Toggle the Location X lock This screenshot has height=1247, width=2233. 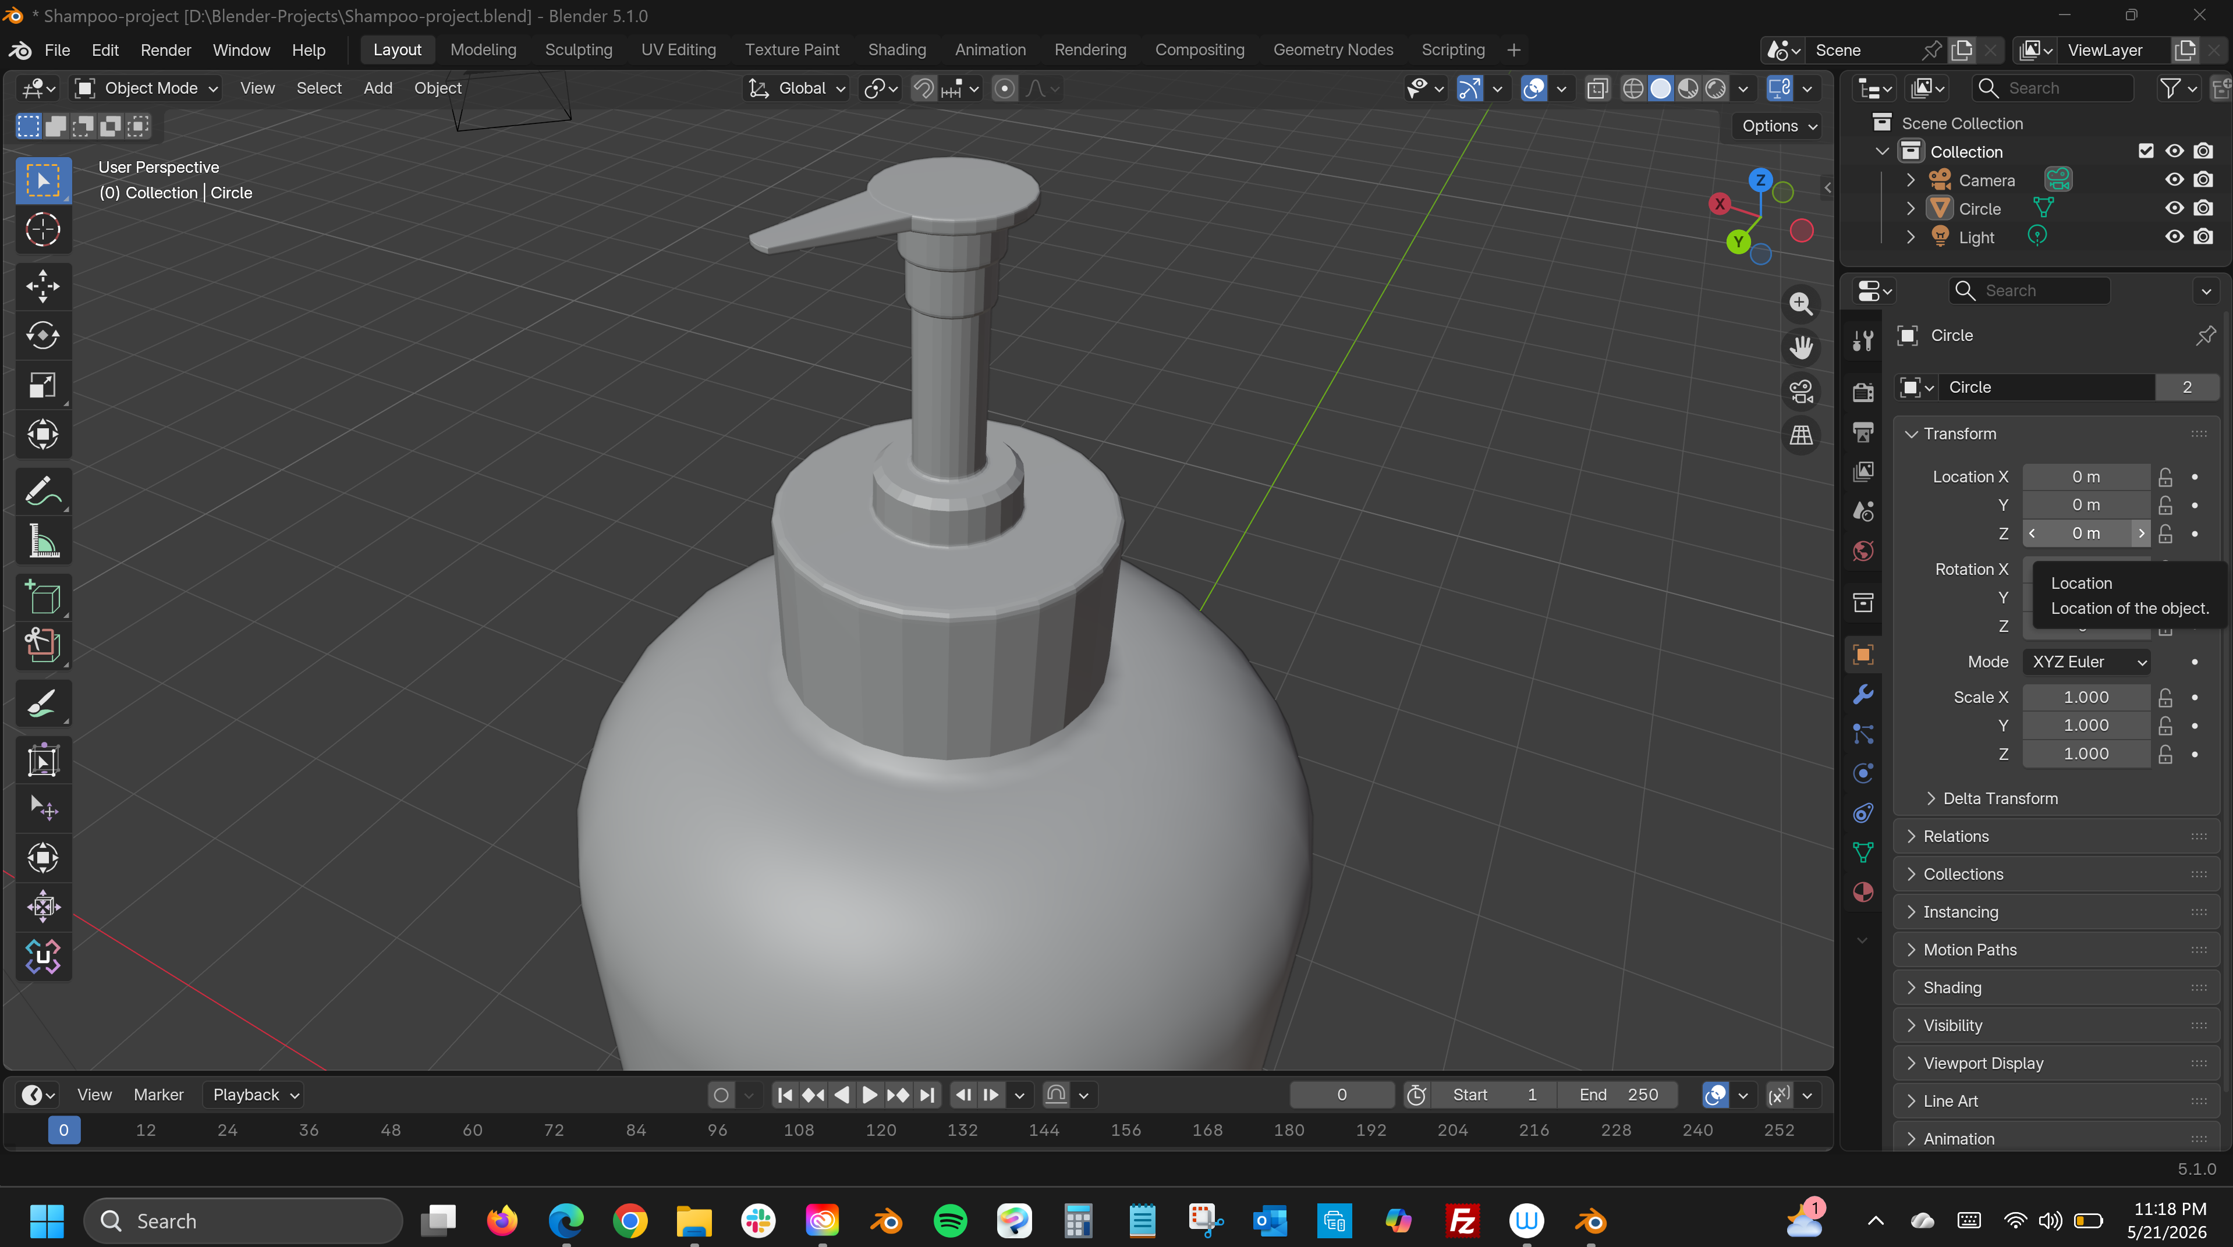[2165, 477]
